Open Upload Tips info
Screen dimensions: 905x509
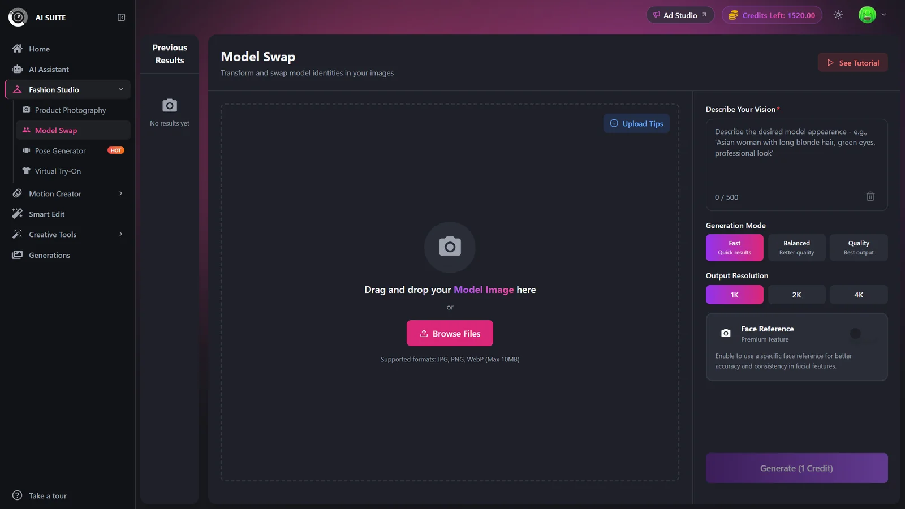coord(636,124)
